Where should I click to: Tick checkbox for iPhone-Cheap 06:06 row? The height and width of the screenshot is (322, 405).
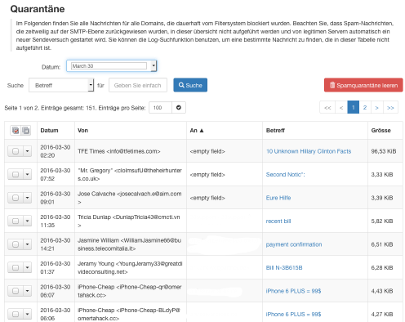[x=16, y=314]
